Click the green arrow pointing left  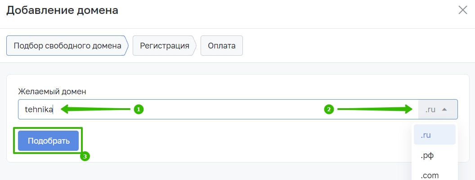95,110
